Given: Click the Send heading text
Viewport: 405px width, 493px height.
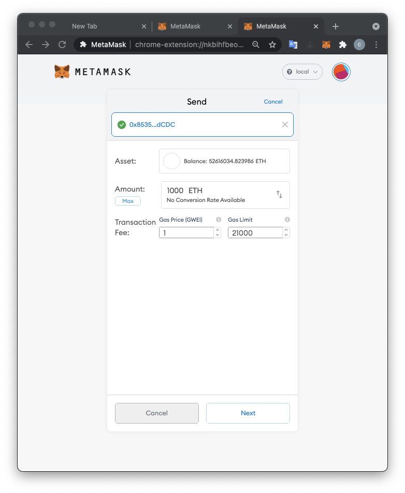Looking at the screenshot, I should (x=197, y=102).
